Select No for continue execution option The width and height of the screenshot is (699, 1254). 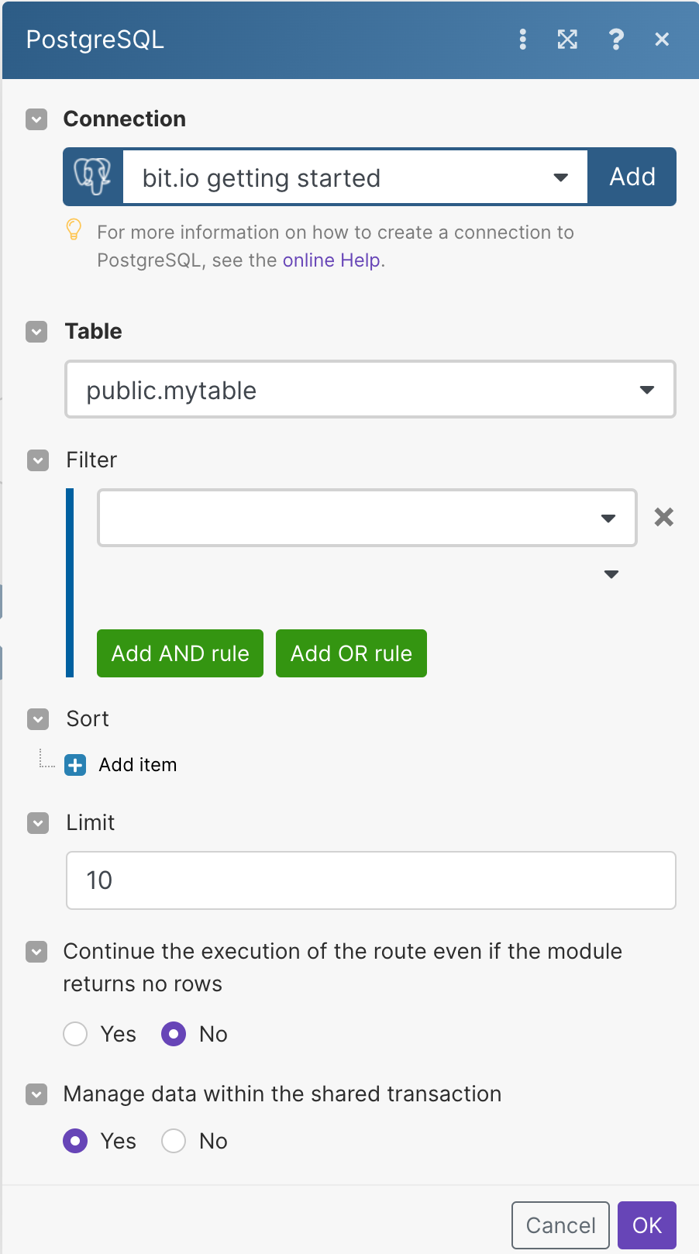tap(174, 1034)
